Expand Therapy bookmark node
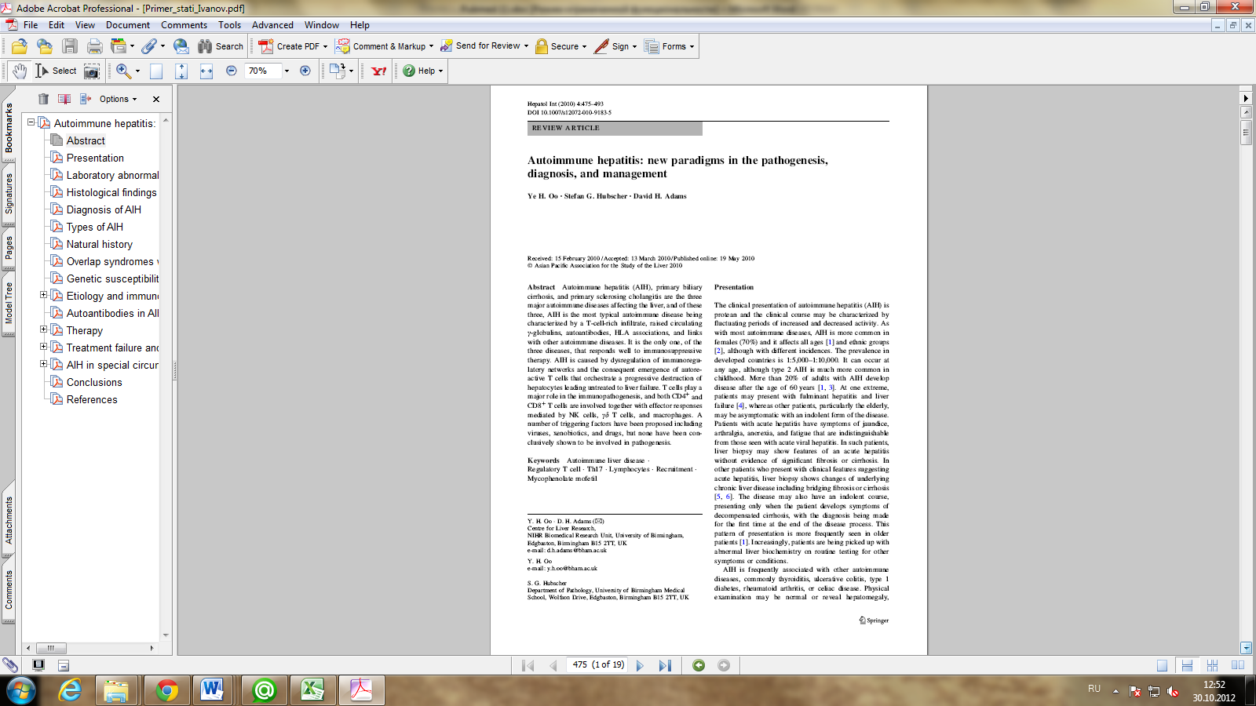The height and width of the screenshot is (706, 1256). coord(43,329)
